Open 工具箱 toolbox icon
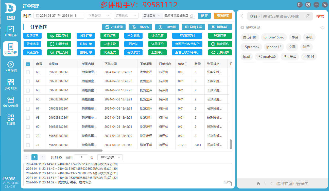 (x=11, y=119)
